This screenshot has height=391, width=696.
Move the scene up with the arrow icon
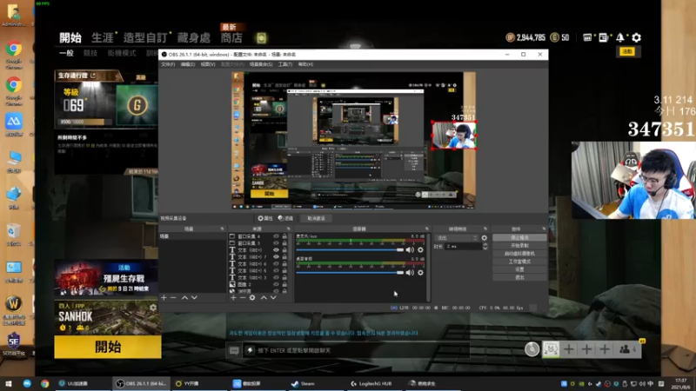coord(184,297)
